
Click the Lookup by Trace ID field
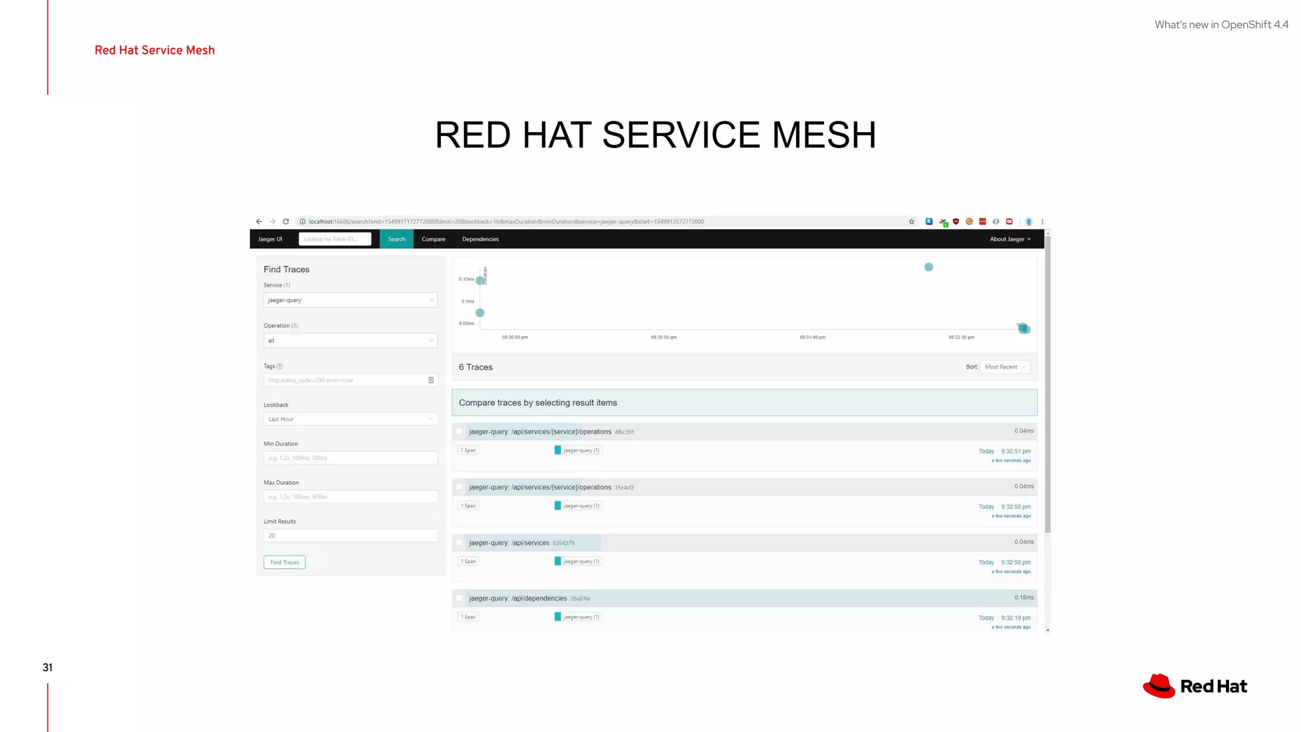click(x=335, y=239)
